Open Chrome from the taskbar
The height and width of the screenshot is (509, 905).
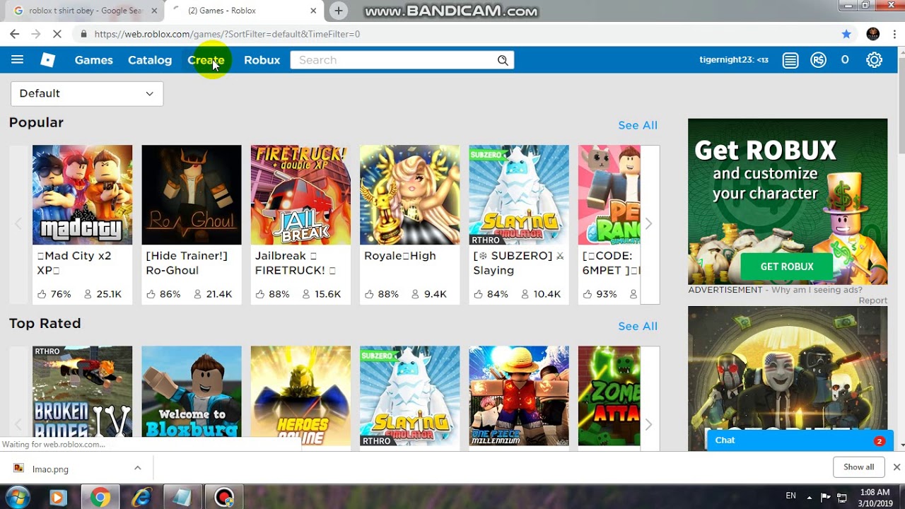(100, 498)
